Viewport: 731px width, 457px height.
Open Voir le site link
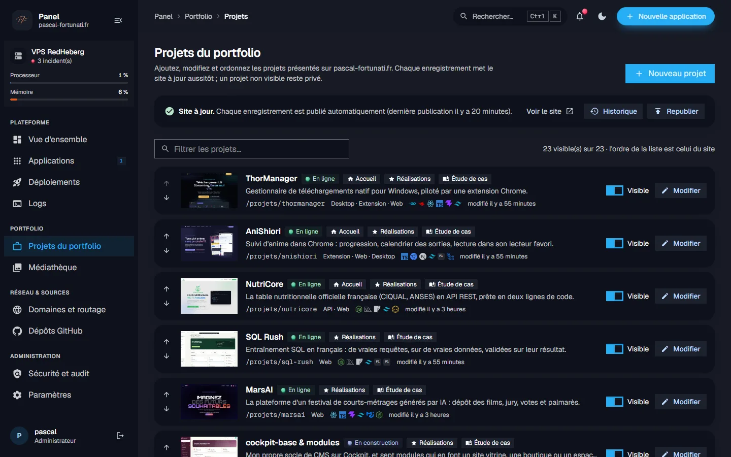coord(550,111)
